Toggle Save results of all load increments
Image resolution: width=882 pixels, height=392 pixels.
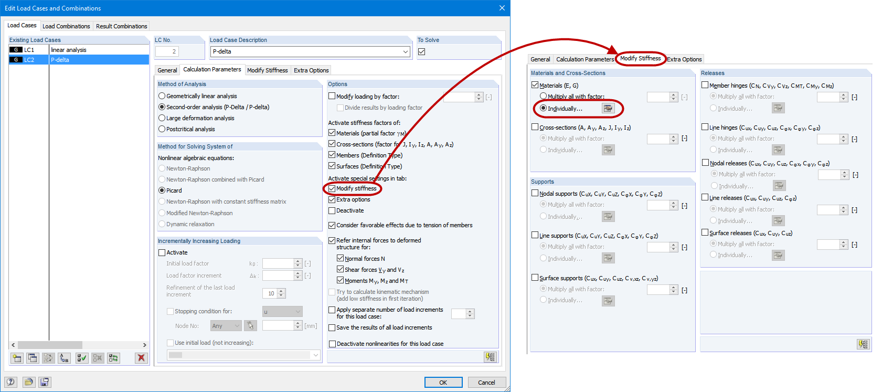pos(332,327)
